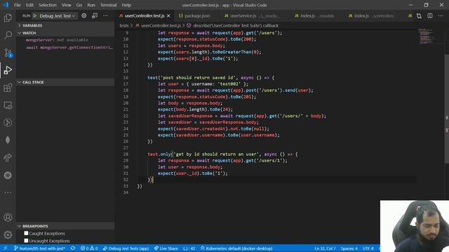449x252 pixels.
Task: Click Debug Jest Tests (app) in status bar
Action: coord(126,248)
